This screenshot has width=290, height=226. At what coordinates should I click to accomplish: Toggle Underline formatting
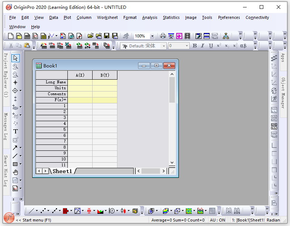211,46
